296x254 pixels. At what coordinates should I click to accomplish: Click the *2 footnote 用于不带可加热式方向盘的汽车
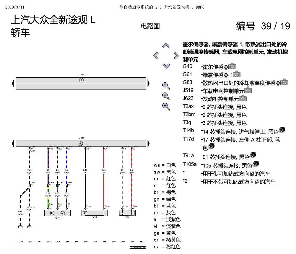[x=229, y=182]
